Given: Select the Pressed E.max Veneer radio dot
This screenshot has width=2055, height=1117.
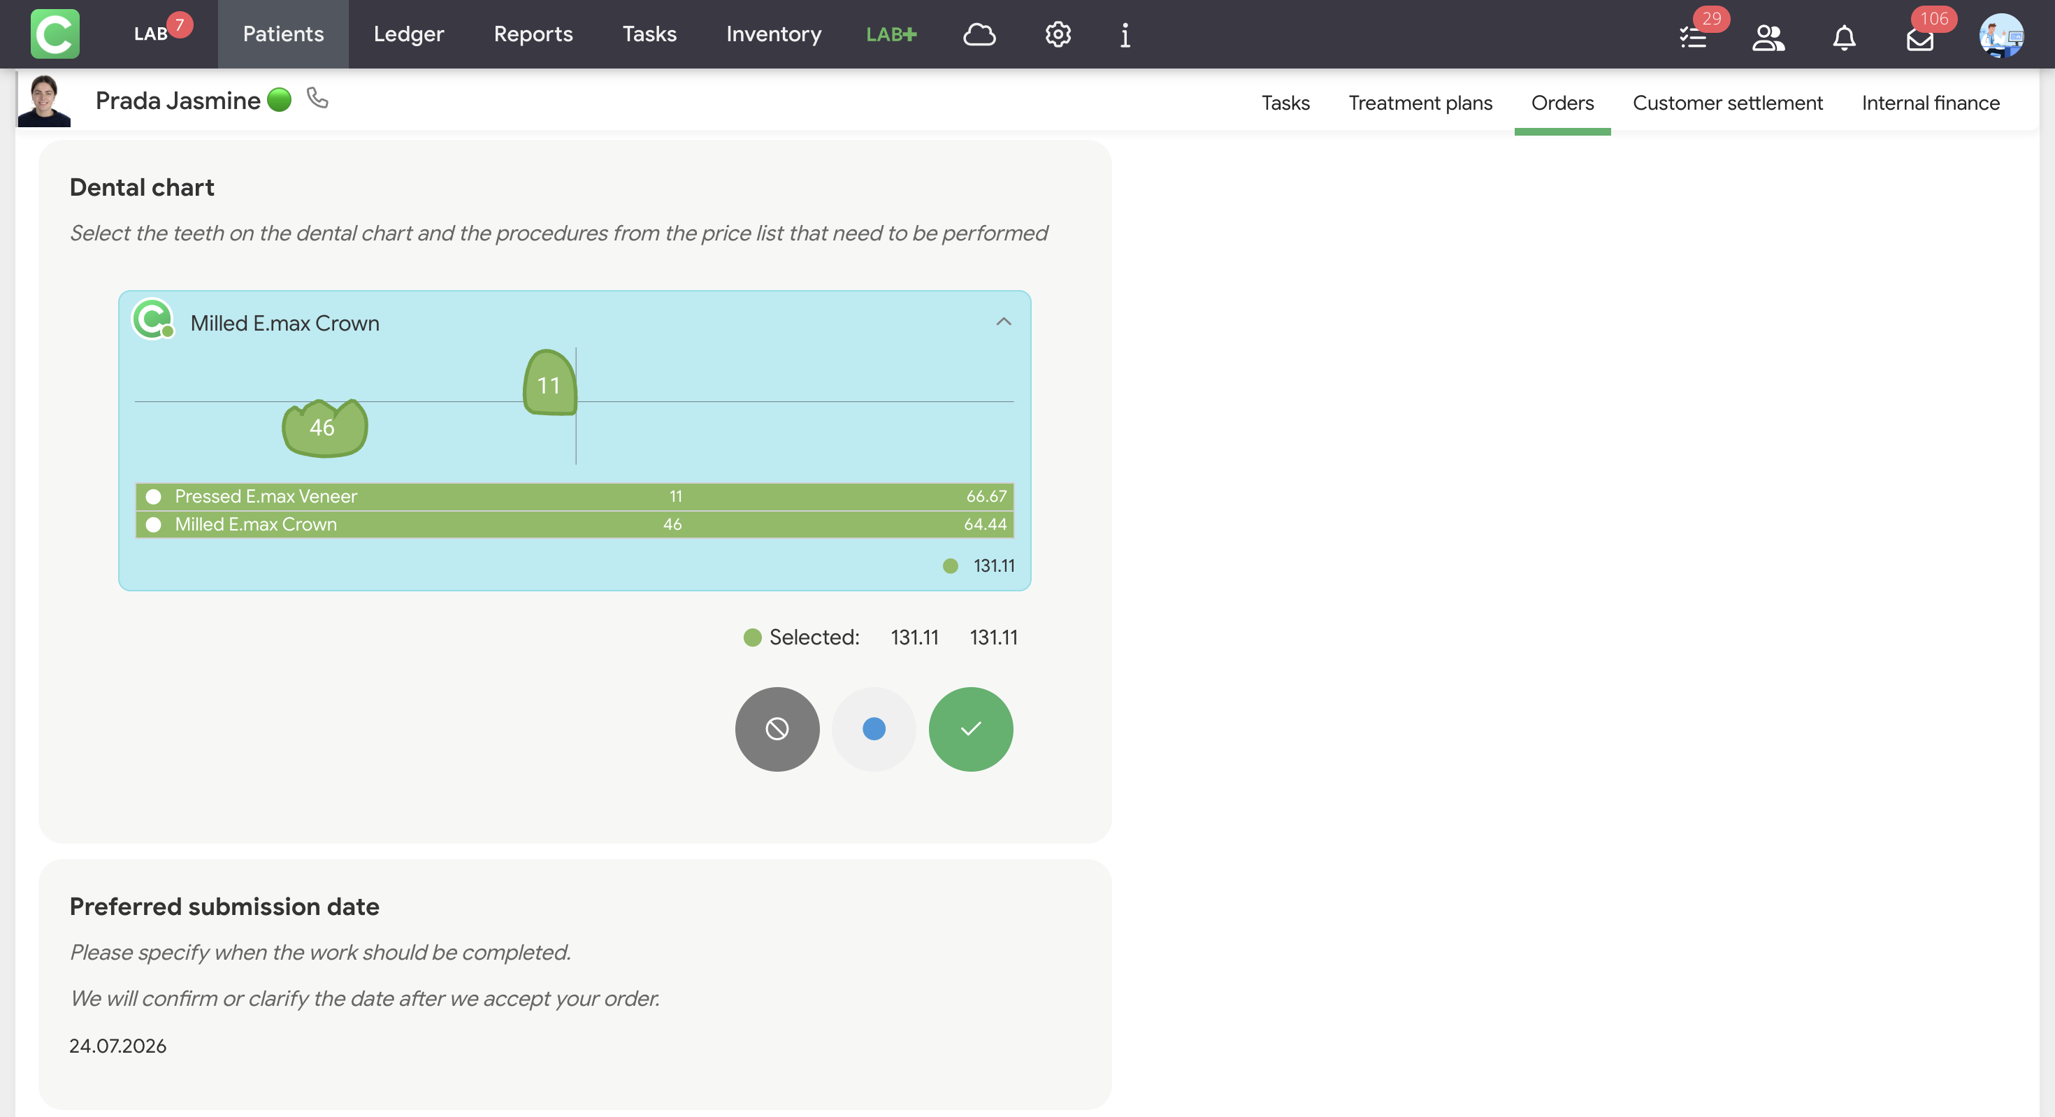Looking at the screenshot, I should pyautogui.click(x=154, y=497).
